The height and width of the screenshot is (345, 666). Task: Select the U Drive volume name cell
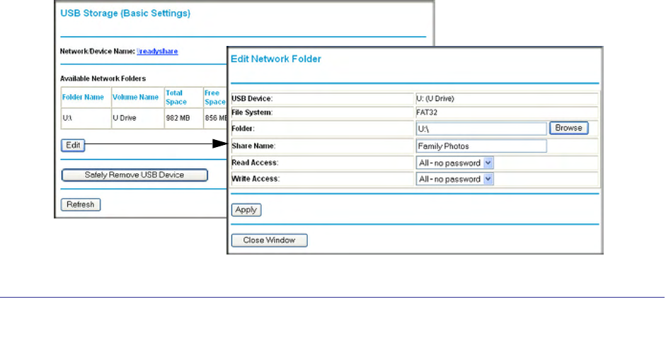click(x=137, y=118)
